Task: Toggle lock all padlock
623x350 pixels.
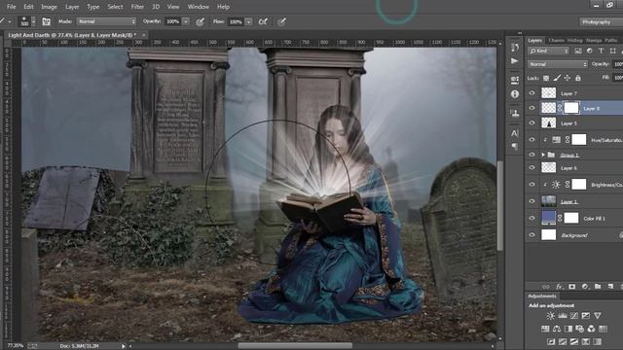Action: [x=578, y=78]
